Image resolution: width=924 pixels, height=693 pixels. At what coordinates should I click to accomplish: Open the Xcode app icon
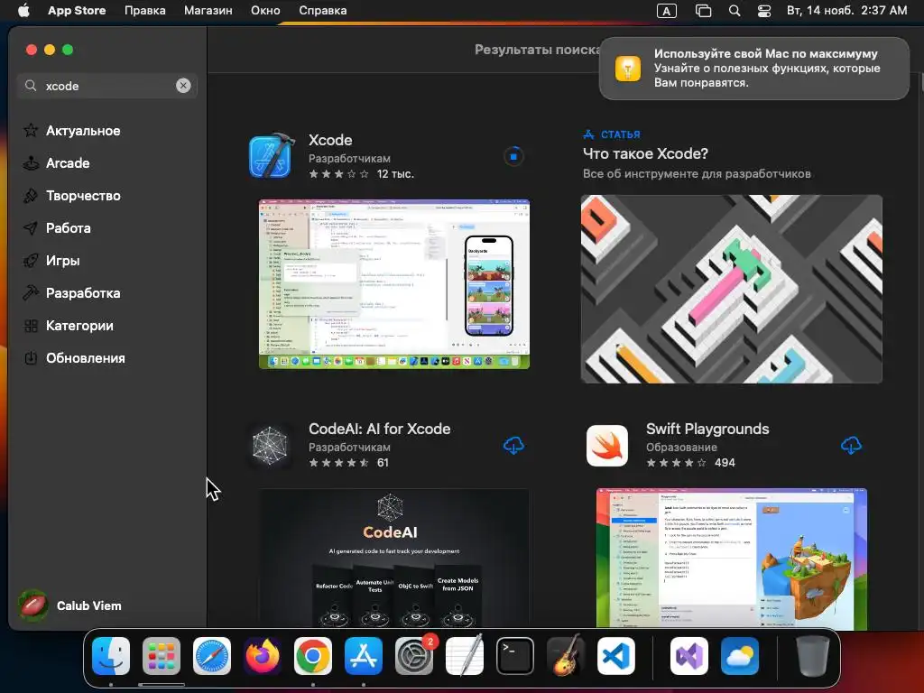271,156
